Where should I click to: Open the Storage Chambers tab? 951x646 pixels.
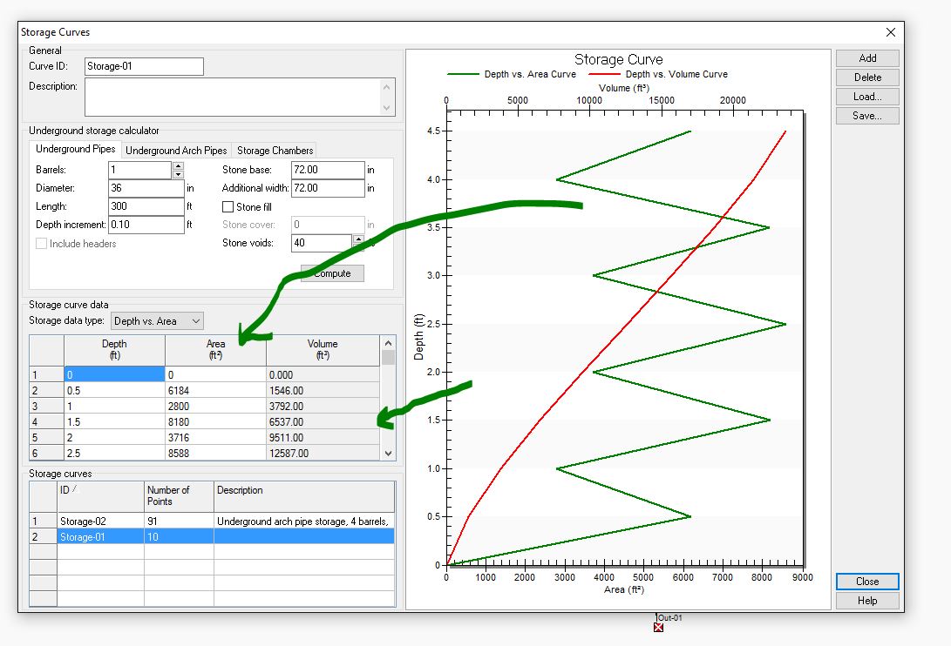pyautogui.click(x=275, y=151)
